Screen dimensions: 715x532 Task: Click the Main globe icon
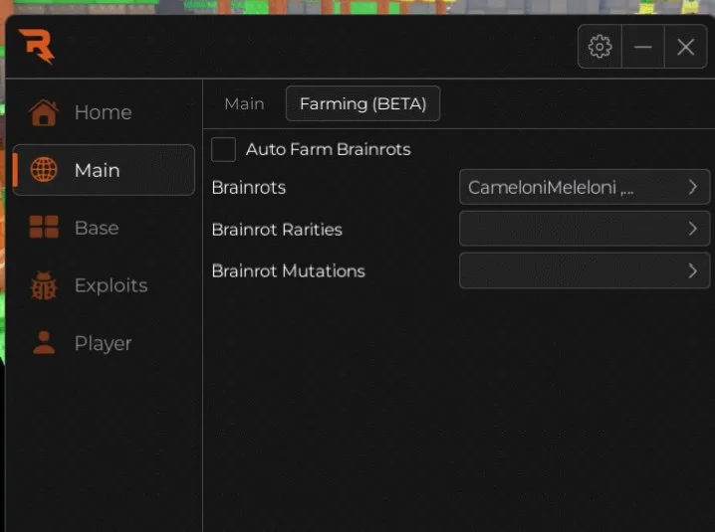44,170
